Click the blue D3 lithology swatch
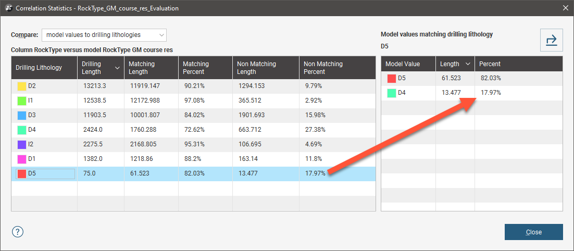Screen dimensions: 574x251 pyautogui.click(x=21, y=115)
